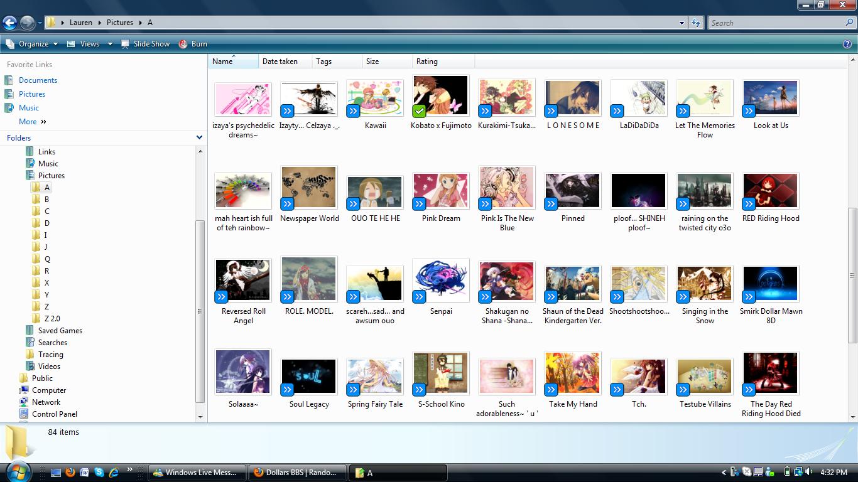Select the LaDiDaDiDa thumbnail
The height and width of the screenshot is (482, 858).
(x=639, y=99)
